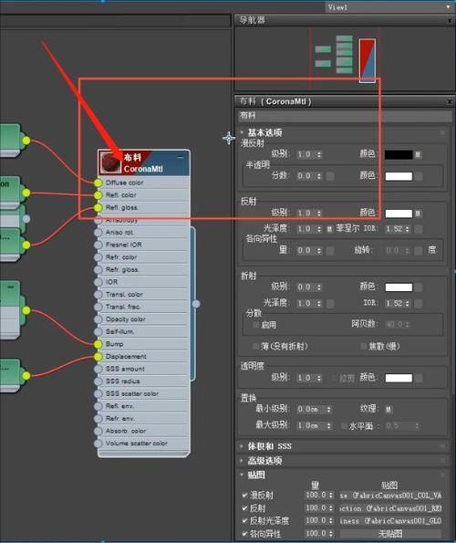Uncheck the 各向异性 map checkbox
Viewport: 456px width, 543px height.
tap(244, 534)
